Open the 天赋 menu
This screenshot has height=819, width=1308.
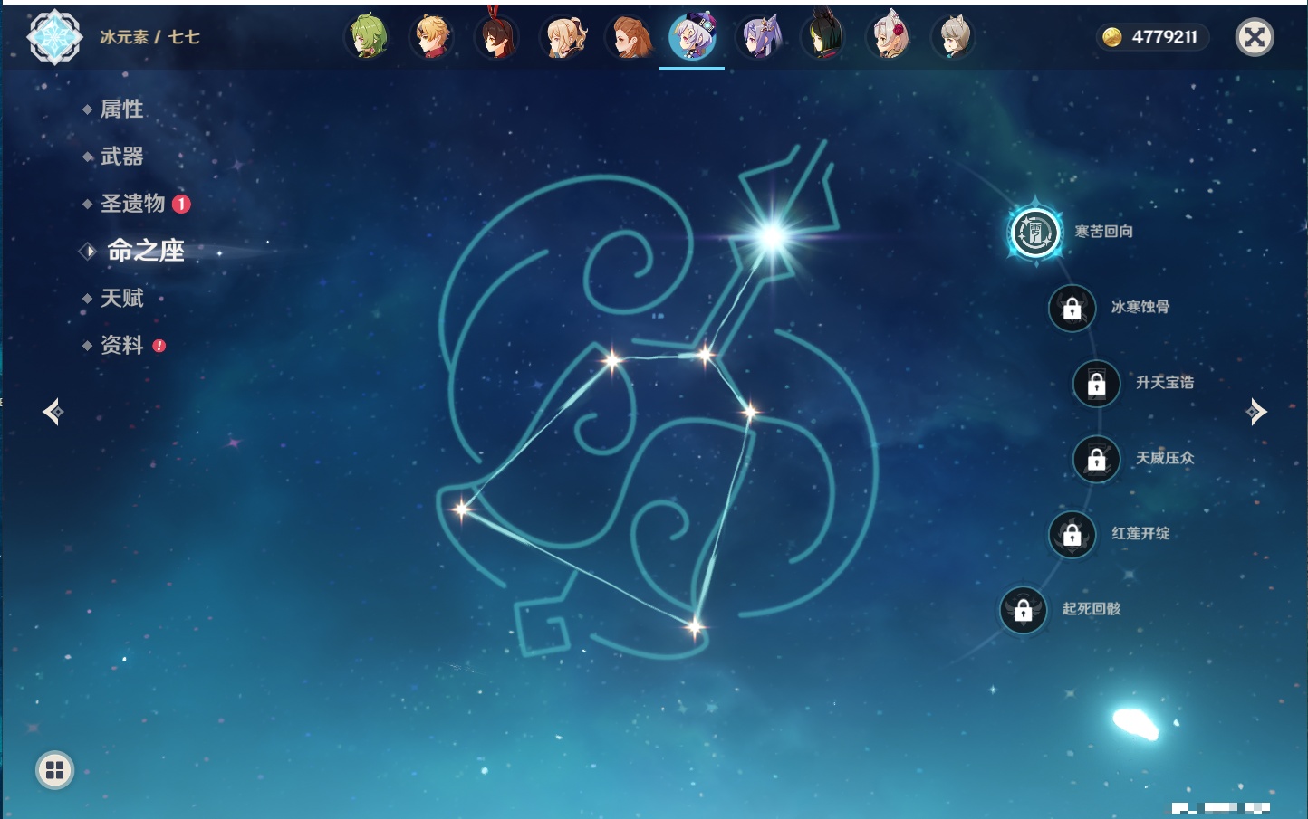tap(121, 298)
